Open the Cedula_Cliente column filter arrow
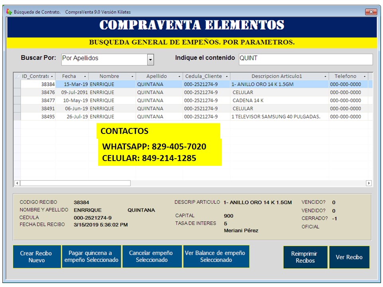 227,77
